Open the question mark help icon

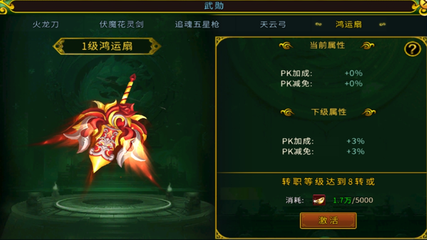[x=412, y=49]
